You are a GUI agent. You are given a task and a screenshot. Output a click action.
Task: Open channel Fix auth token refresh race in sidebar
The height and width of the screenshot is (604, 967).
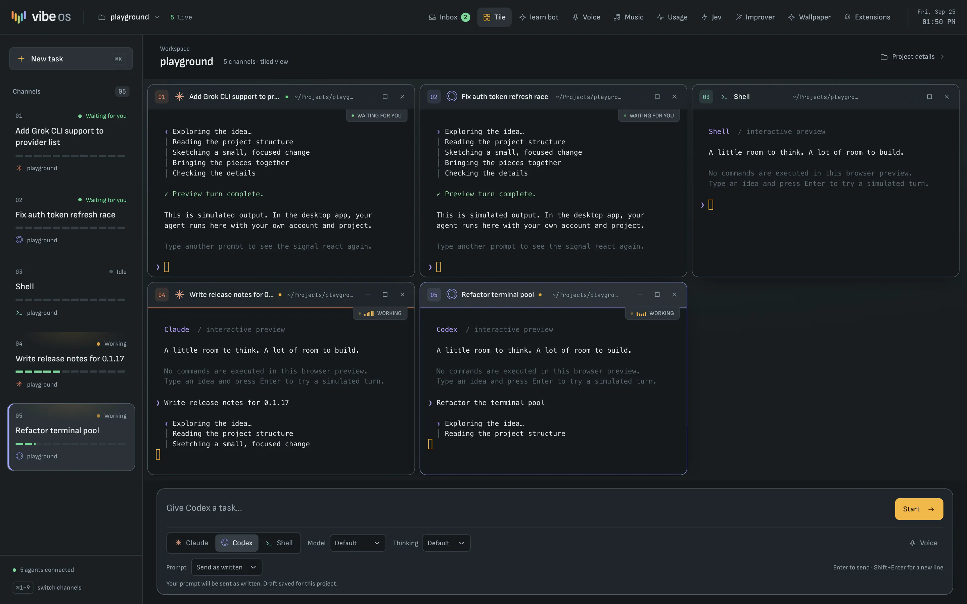click(x=71, y=220)
